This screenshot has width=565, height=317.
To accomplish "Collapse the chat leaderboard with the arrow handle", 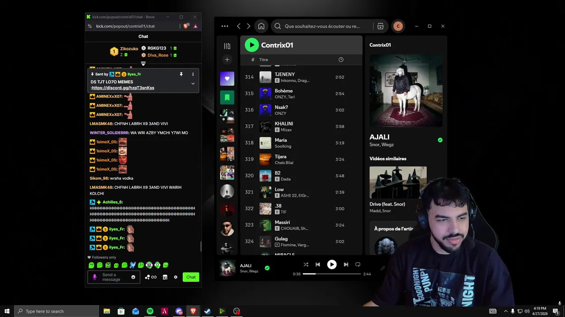I will [x=143, y=64].
